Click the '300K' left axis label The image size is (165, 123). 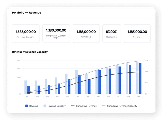point(19,60)
